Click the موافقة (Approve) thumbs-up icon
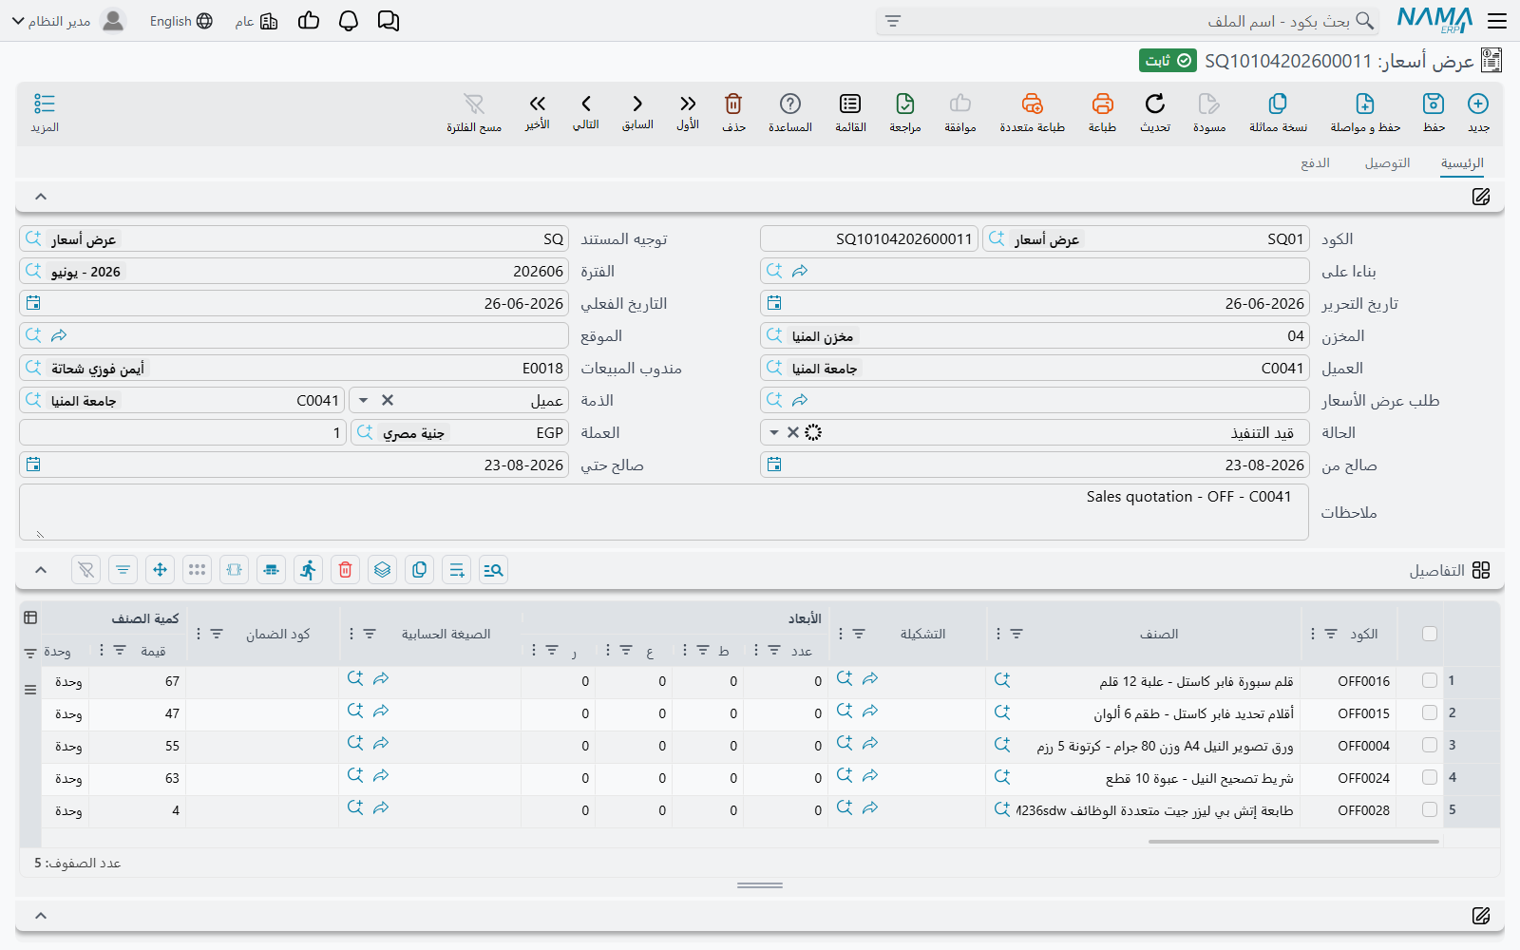The image size is (1520, 950). (x=960, y=104)
